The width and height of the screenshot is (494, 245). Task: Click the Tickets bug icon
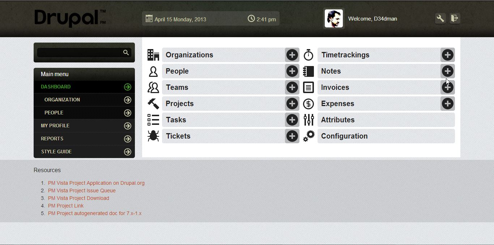pos(153,136)
